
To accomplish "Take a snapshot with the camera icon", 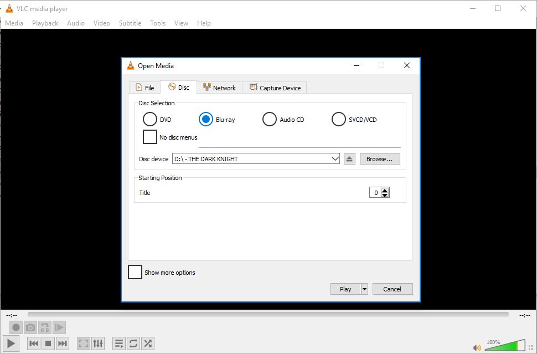I will click(x=30, y=327).
